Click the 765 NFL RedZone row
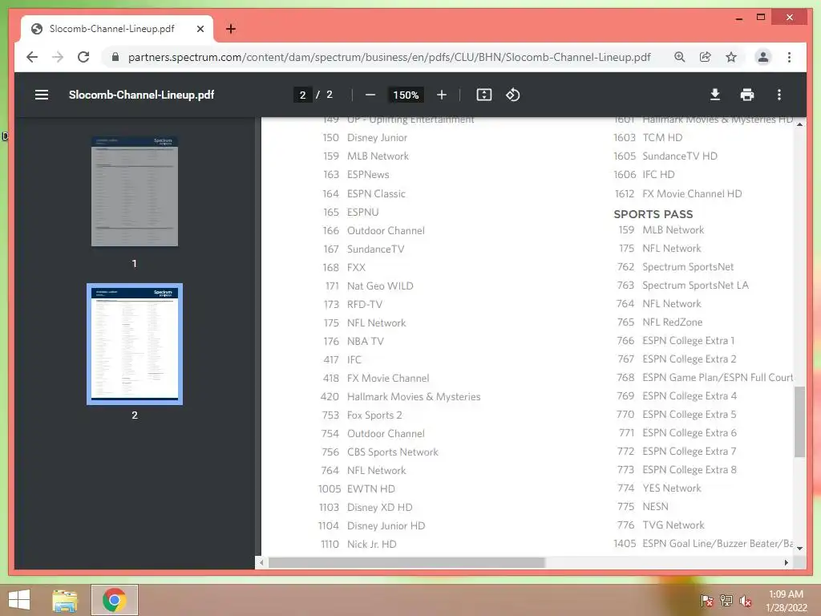This screenshot has width=821, height=616. tap(660, 322)
